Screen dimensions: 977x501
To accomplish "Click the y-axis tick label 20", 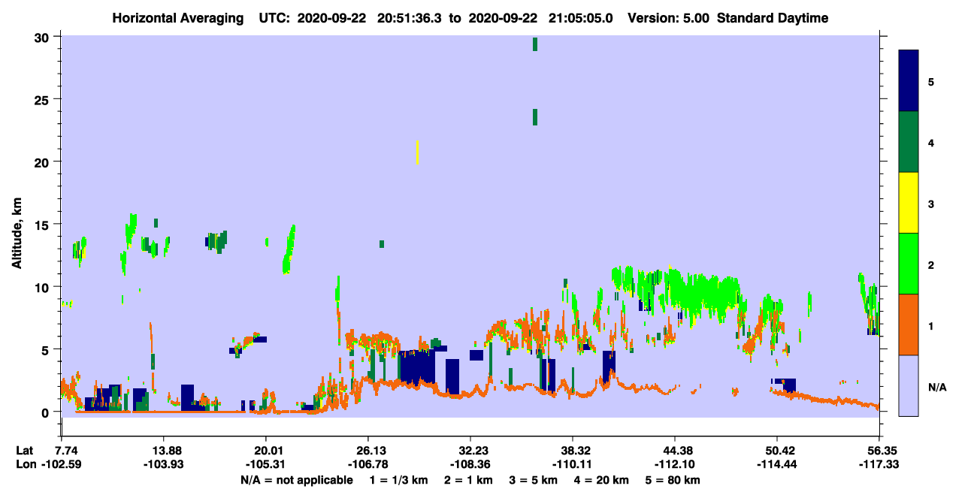I will point(44,161).
